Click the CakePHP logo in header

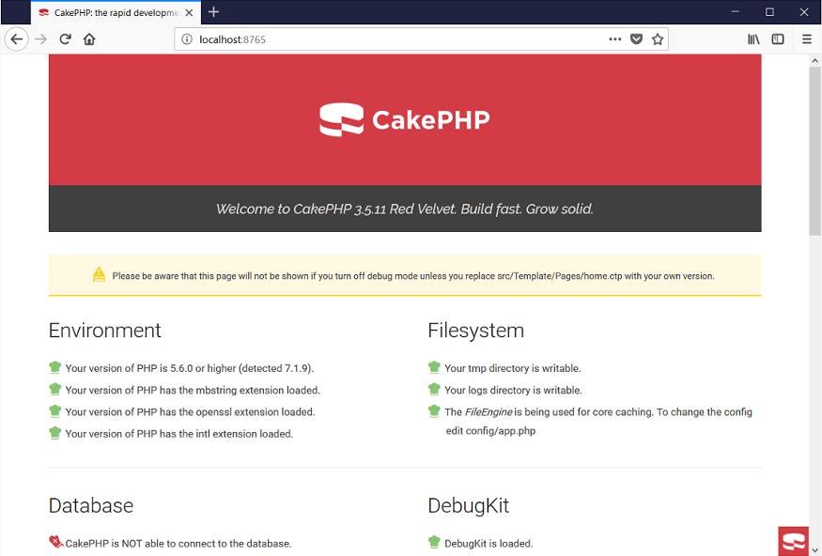405,120
